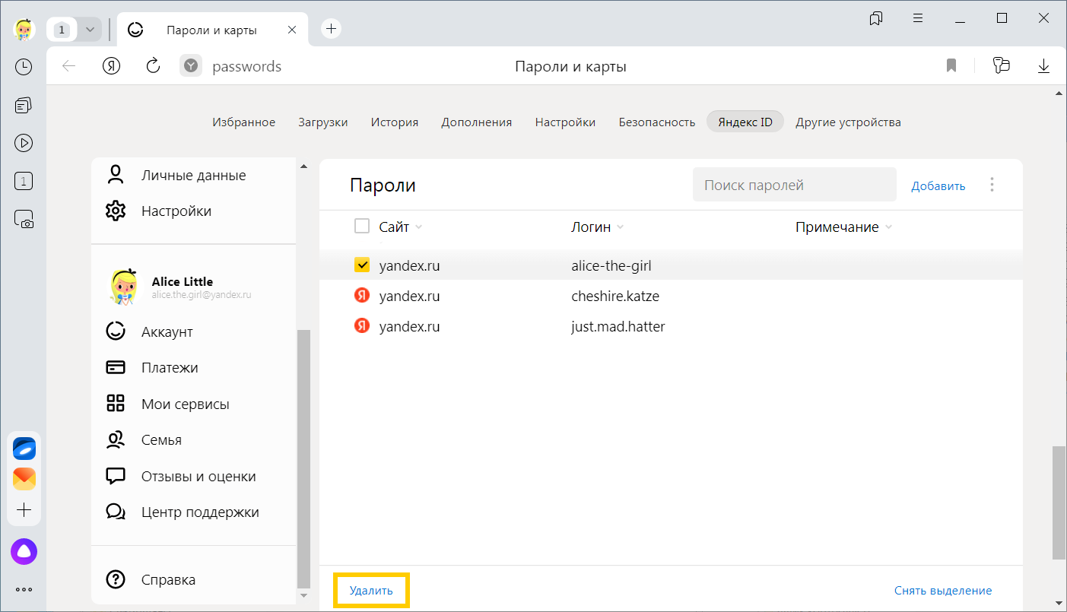The width and height of the screenshot is (1067, 612).
Task: Click the Удалить button
Action: tap(371, 591)
